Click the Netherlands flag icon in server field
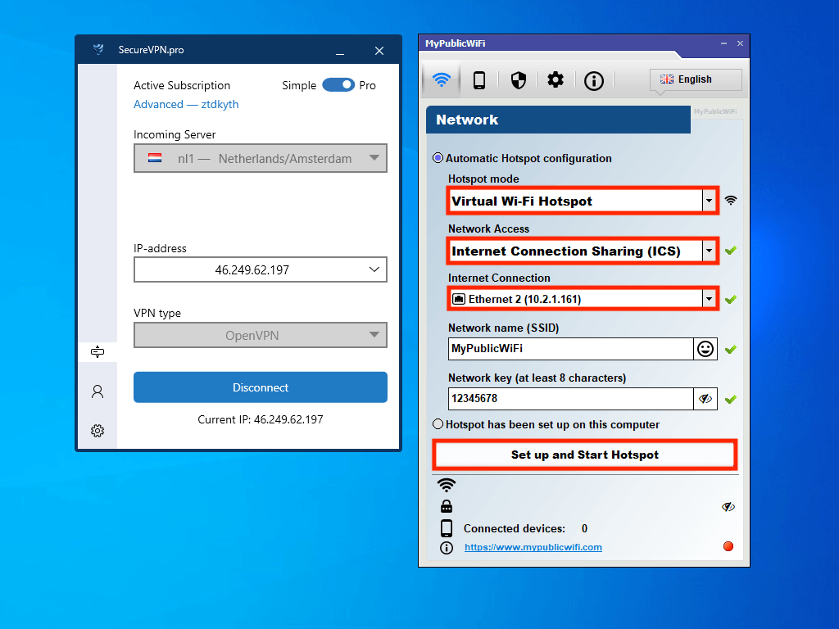 pyautogui.click(x=155, y=158)
